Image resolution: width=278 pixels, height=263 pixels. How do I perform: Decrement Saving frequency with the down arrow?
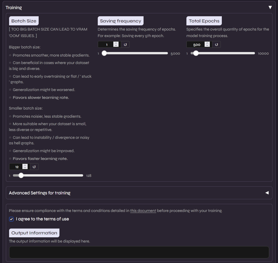[x=116, y=46]
